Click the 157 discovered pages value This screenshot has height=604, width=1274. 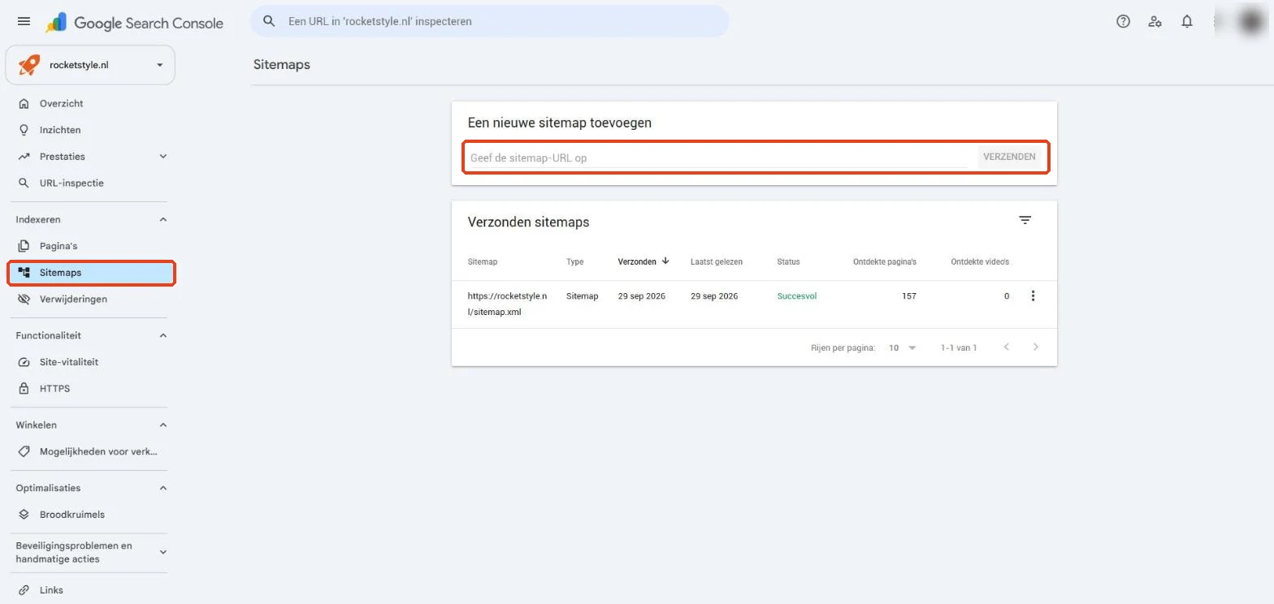pos(909,296)
